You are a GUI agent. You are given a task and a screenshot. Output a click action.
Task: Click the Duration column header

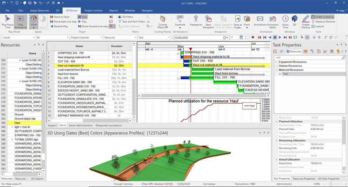point(117,46)
